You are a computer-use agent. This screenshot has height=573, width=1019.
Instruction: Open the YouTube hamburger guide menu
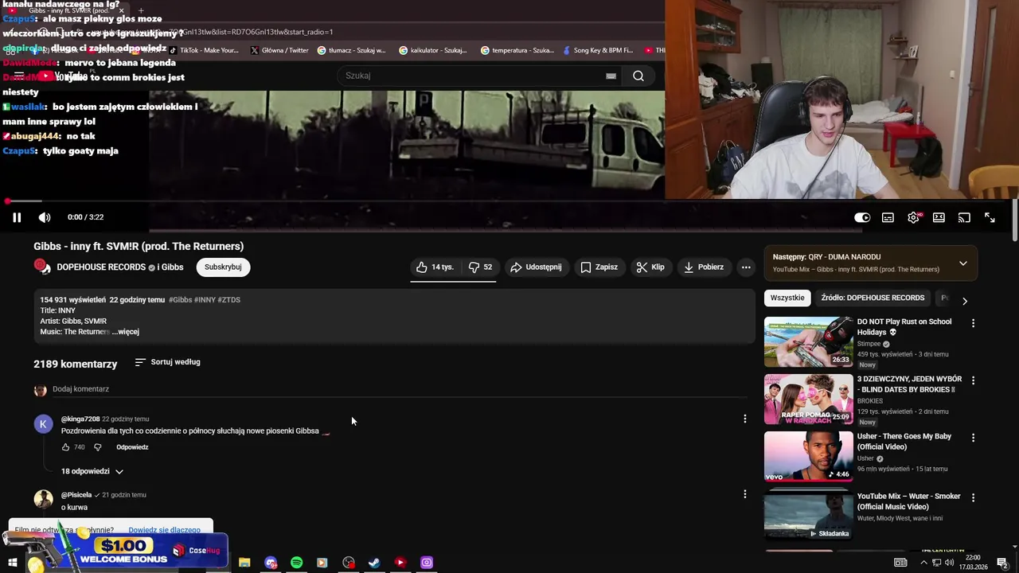[18, 76]
